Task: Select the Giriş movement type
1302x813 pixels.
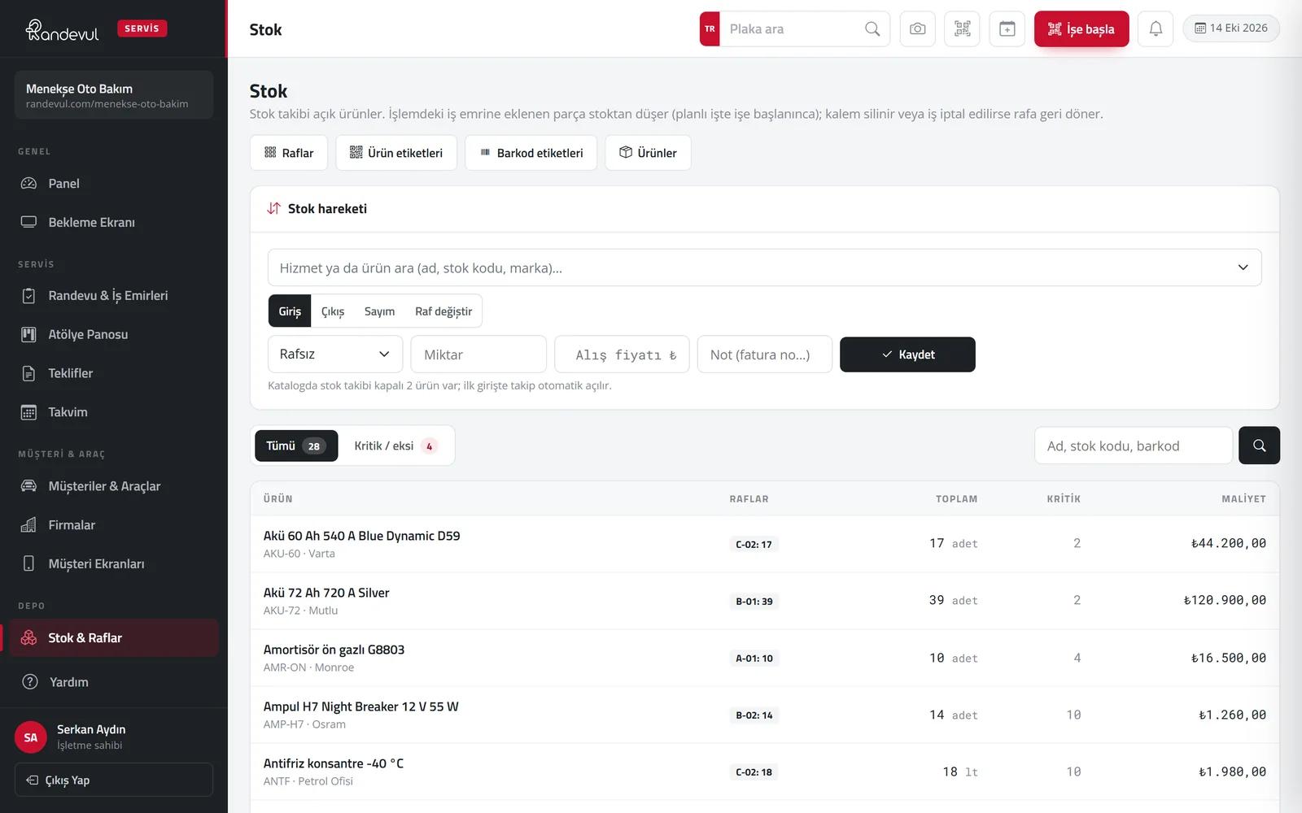Action: (290, 311)
